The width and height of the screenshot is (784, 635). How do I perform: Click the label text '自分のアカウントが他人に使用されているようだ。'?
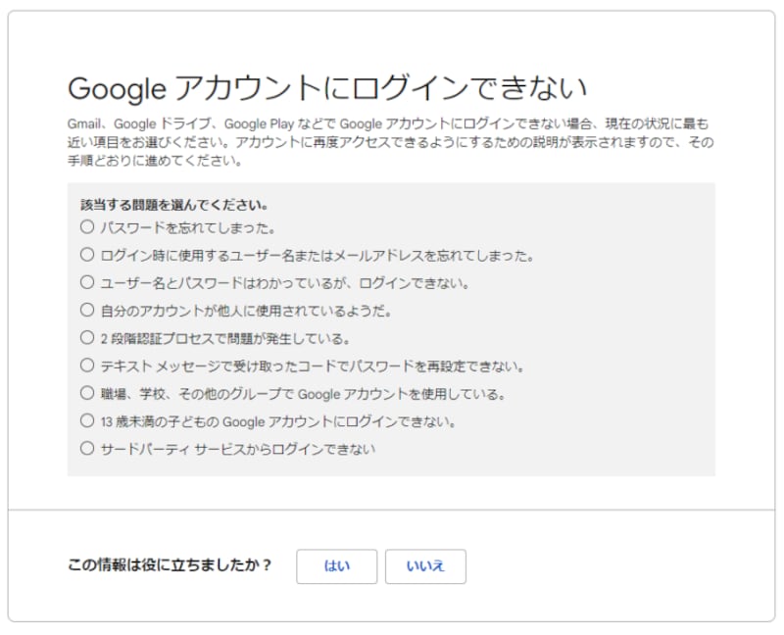[246, 311]
